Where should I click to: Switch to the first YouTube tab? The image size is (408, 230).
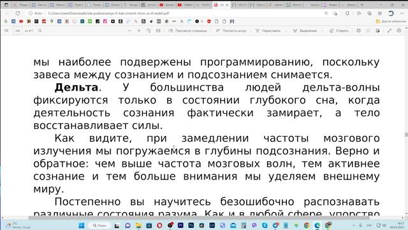(x=167, y=5)
